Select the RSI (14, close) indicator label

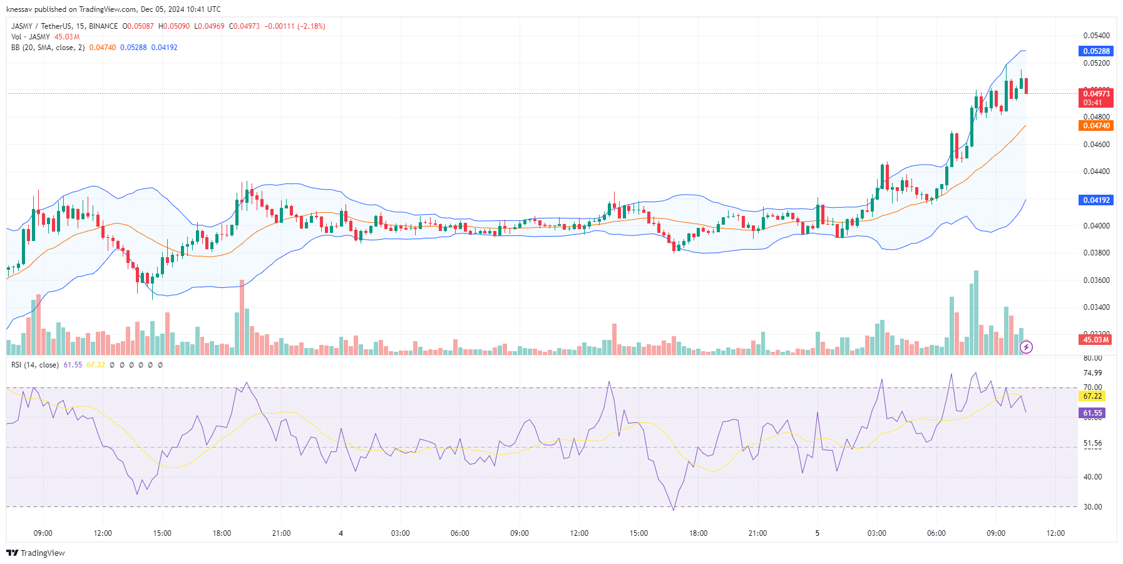coord(35,365)
